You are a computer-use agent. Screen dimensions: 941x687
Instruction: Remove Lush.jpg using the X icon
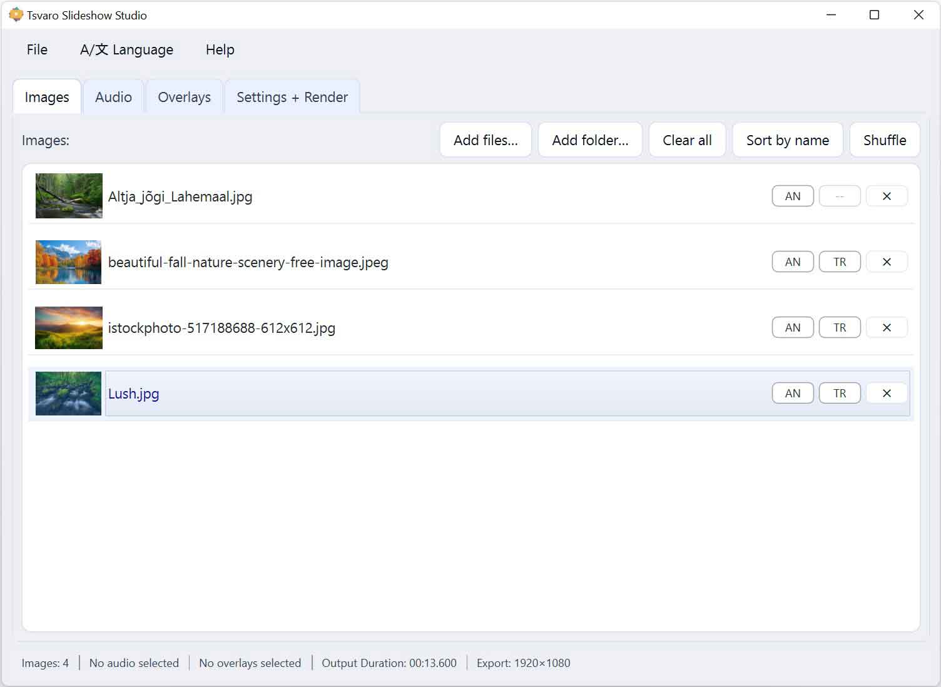(x=887, y=394)
